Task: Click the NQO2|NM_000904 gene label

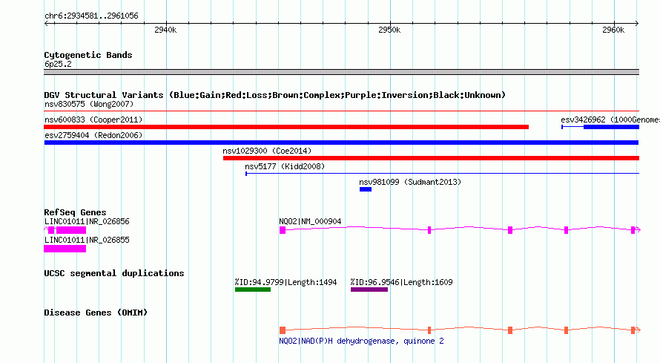Action: [310, 221]
